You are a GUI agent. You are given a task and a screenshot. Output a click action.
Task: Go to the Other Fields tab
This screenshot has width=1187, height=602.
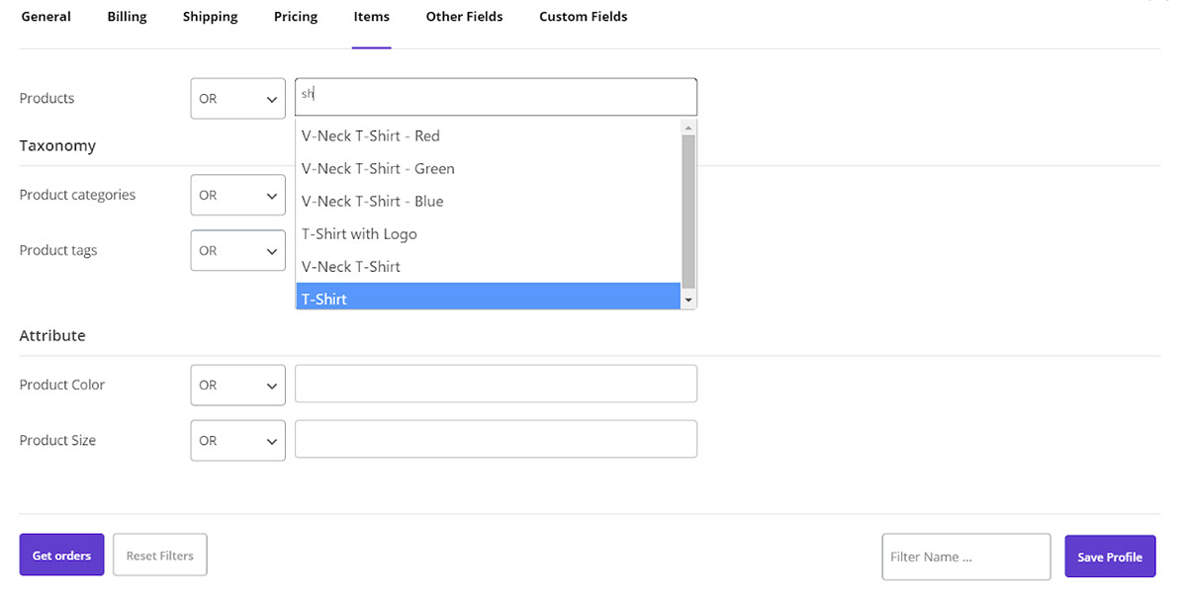pos(464,17)
